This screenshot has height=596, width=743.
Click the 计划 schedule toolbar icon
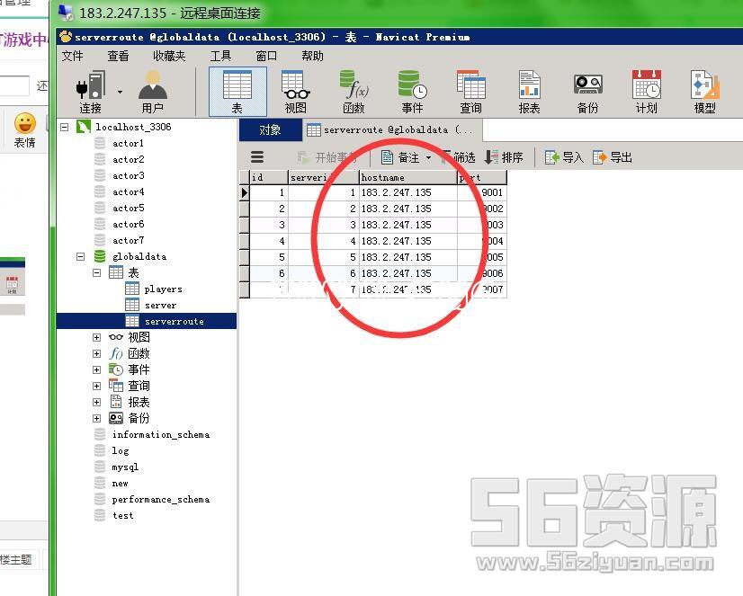click(646, 92)
